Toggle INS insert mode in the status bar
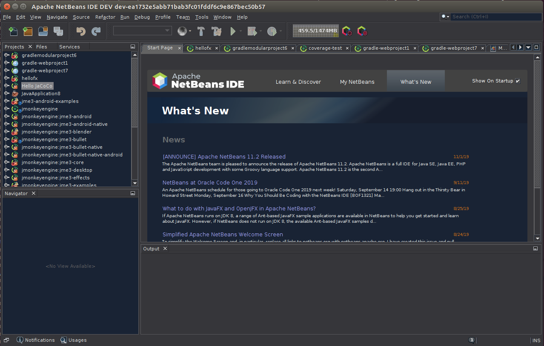The image size is (544, 346). [536, 340]
